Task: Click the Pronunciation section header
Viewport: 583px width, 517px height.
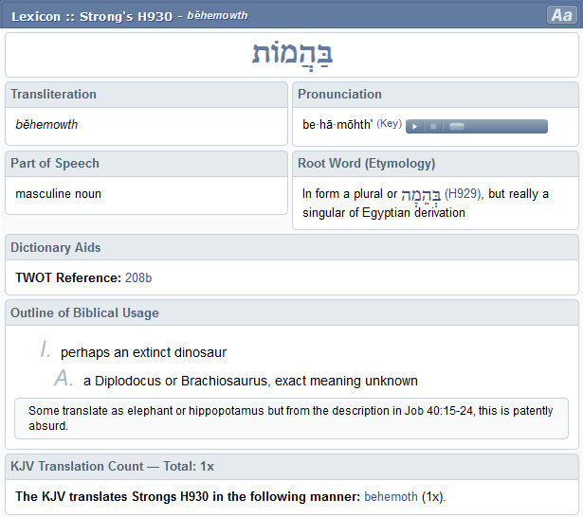Action: (339, 94)
